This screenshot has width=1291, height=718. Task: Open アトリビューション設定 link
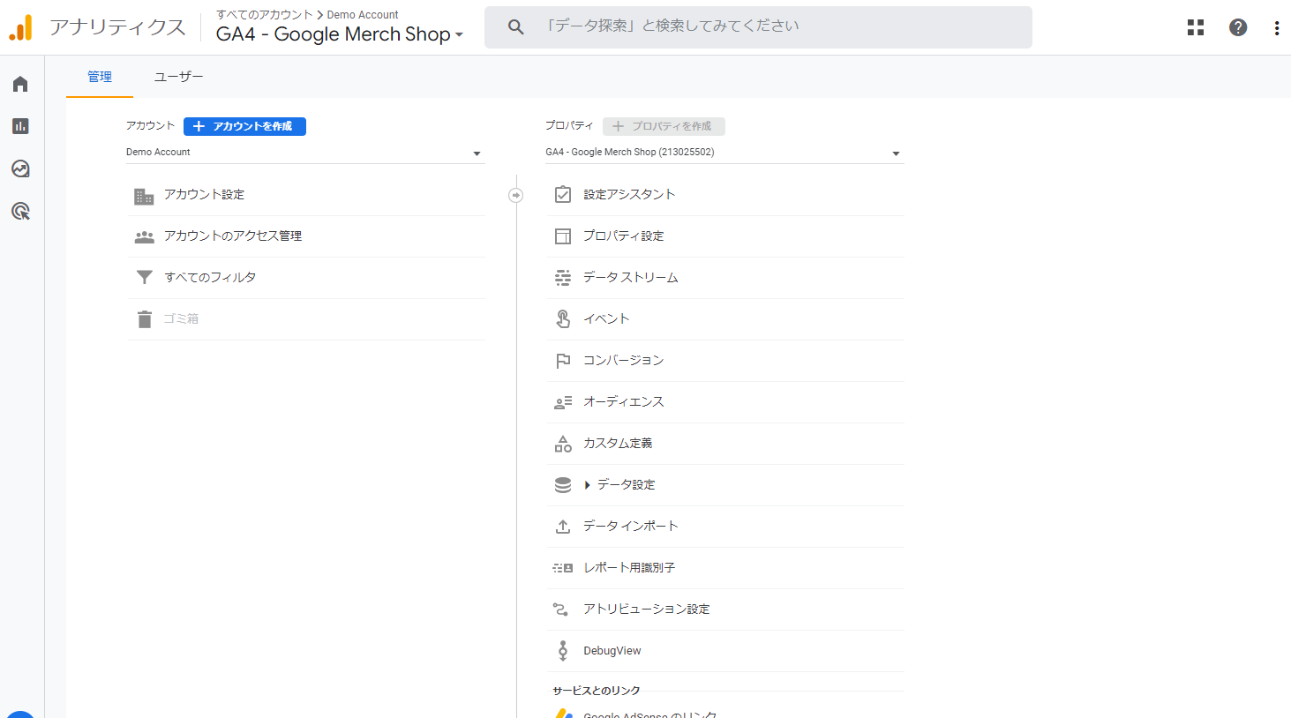647,610
